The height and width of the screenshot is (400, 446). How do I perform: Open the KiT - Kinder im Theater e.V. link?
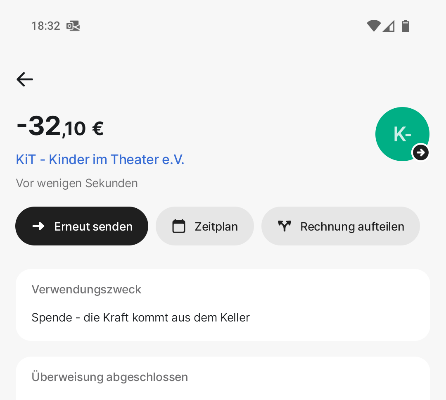[x=100, y=160]
